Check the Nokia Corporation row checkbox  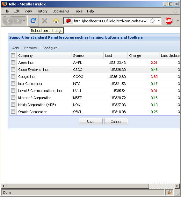13,105
